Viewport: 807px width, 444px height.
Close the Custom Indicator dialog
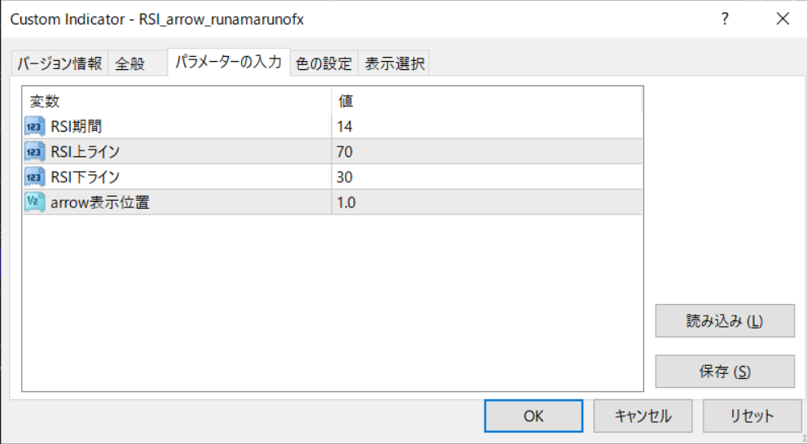coord(783,19)
